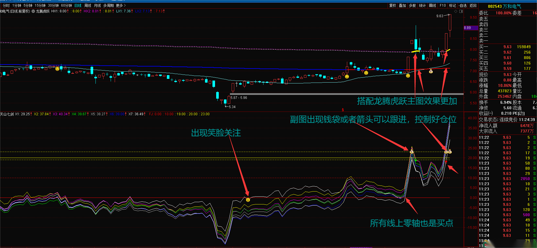
Task: Click the 涨幅 10.06% value
Action: [505, 85]
